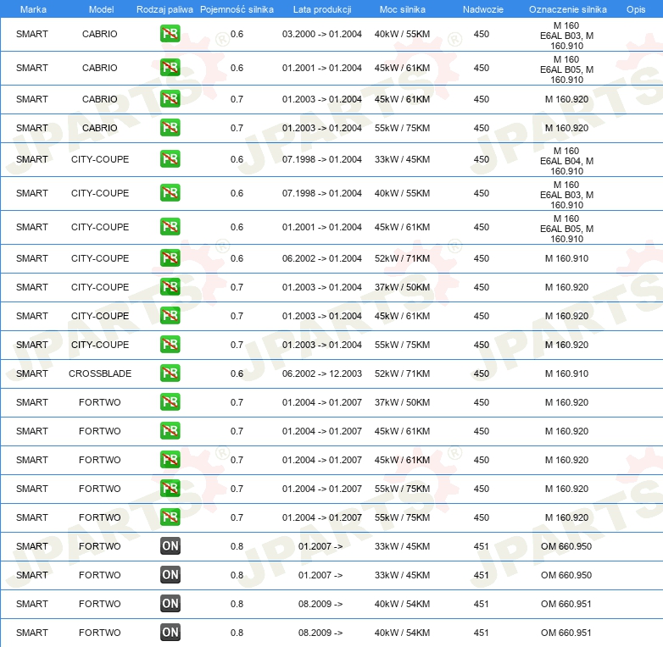The image size is (663, 647).
Task: Select 55kW / 75KM in CABRIO row
Action: (402, 128)
